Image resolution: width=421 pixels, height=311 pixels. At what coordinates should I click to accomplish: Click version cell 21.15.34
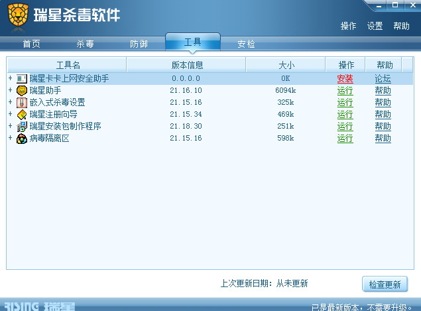186,115
